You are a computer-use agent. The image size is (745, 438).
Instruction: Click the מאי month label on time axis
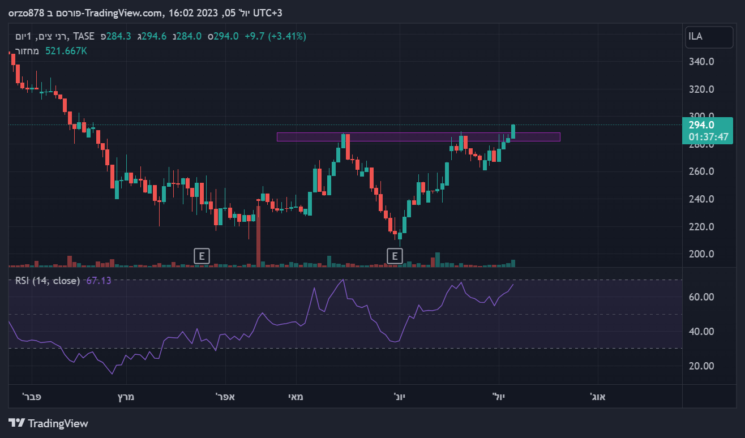296,396
